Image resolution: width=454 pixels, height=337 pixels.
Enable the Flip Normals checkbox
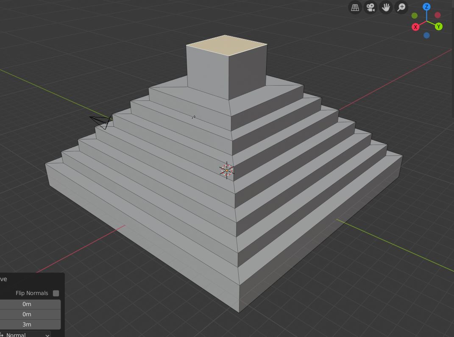(56, 293)
